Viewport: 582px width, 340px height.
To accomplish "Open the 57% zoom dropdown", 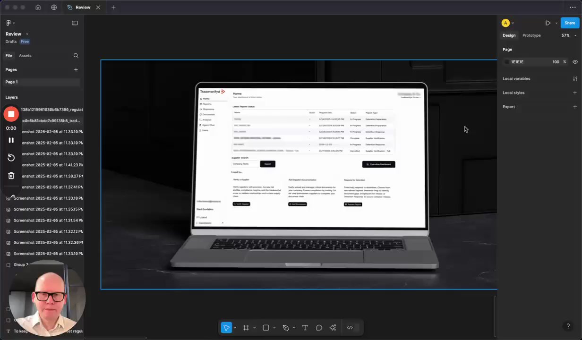I will point(569,35).
